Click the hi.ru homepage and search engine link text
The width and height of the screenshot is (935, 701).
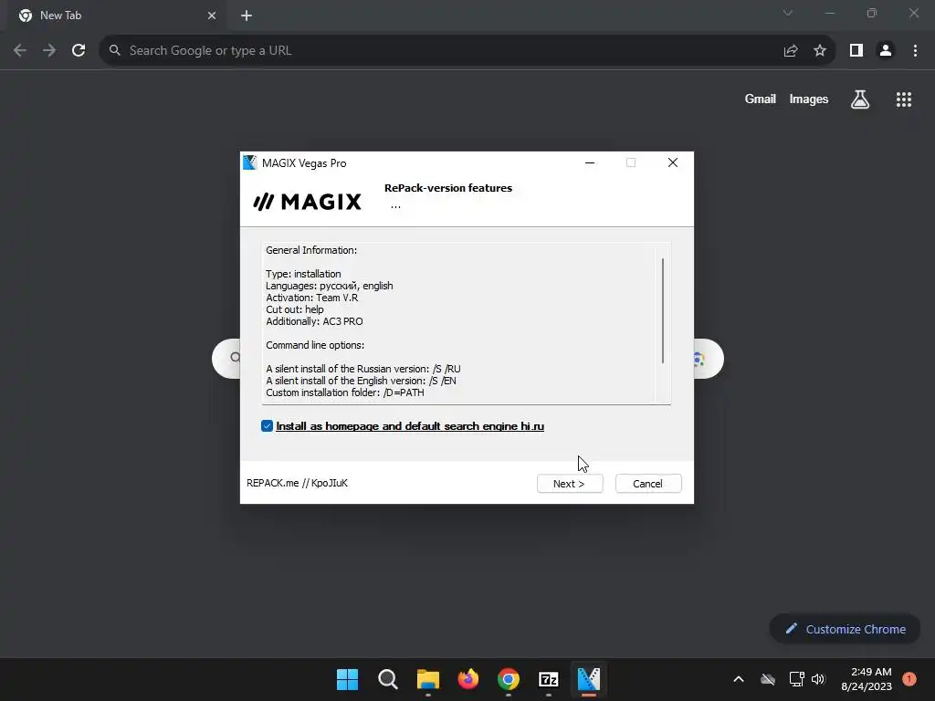(410, 426)
